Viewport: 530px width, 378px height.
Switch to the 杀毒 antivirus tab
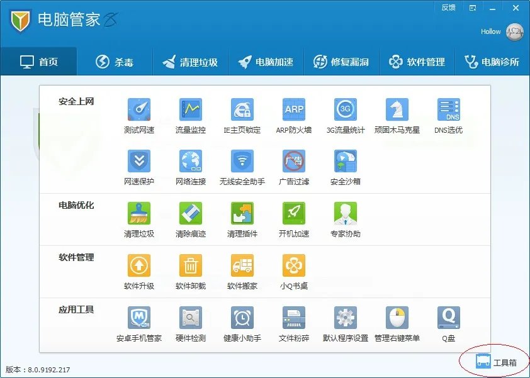116,61
